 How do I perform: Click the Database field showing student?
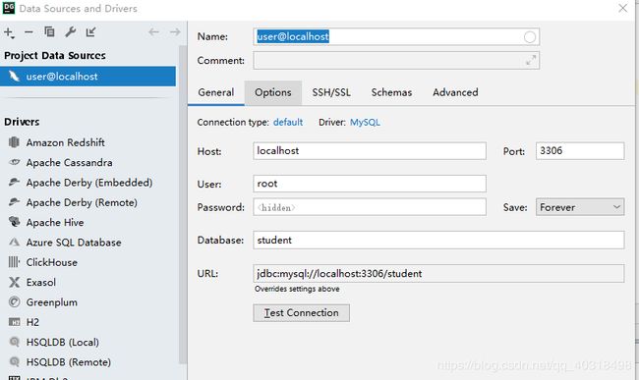click(438, 240)
